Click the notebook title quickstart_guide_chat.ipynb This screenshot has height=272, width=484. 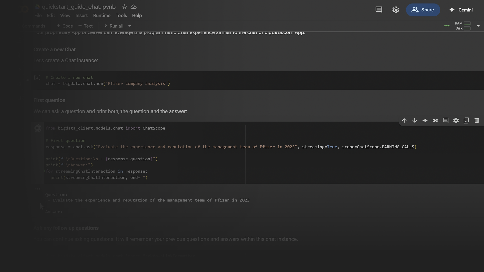(78, 7)
